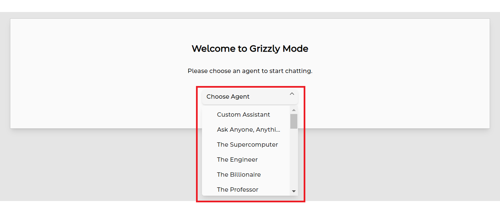
Task: Click the 'Choose Agent' label text
Action: pos(228,97)
